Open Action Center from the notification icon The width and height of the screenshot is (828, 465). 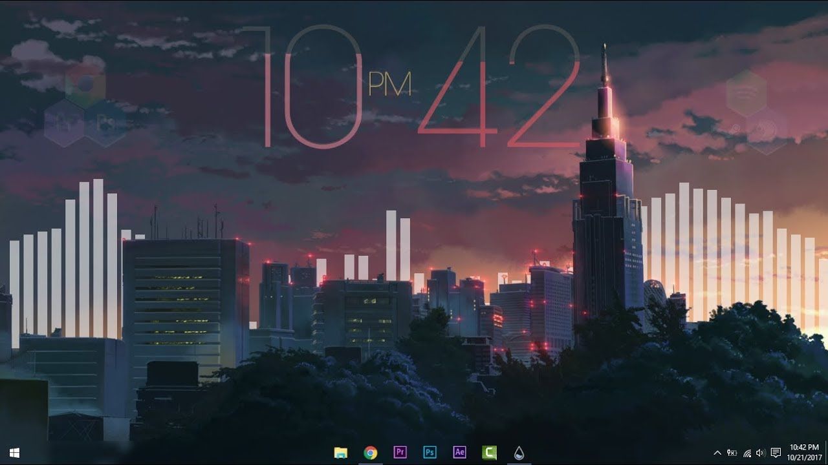(x=776, y=453)
